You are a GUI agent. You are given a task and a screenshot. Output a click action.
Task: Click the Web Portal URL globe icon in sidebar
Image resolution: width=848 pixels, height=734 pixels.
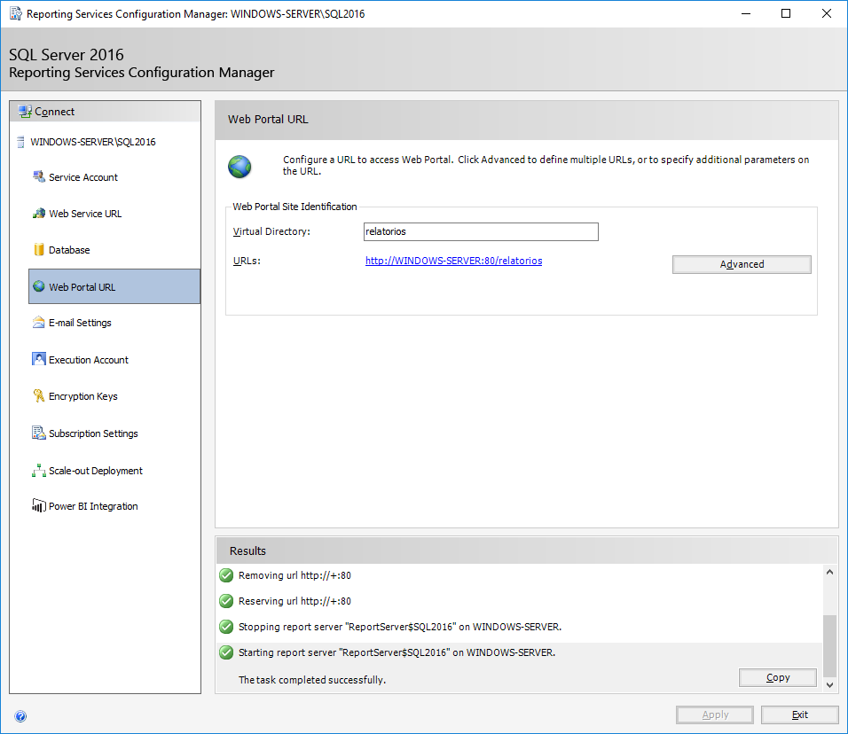(39, 286)
